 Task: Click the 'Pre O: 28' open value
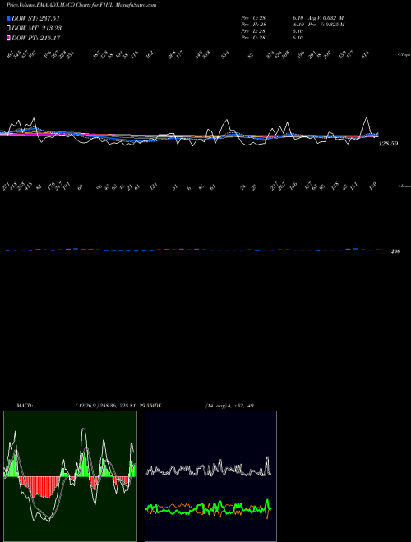[254, 18]
